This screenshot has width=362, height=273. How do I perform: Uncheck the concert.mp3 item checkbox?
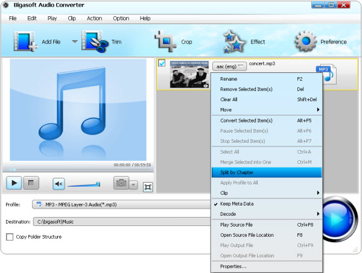coord(162,63)
